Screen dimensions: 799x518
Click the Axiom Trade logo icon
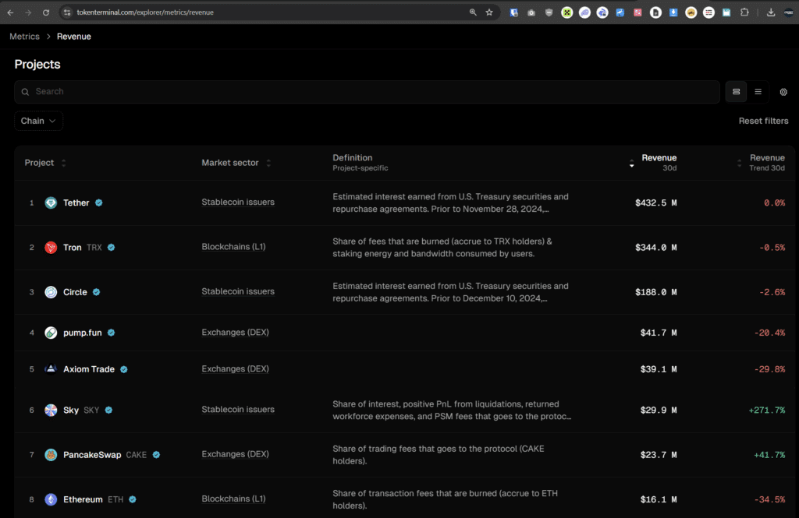tap(51, 369)
